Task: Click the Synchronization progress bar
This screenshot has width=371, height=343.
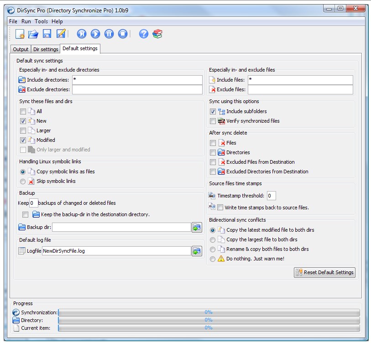Action: click(x=209, y=312)
